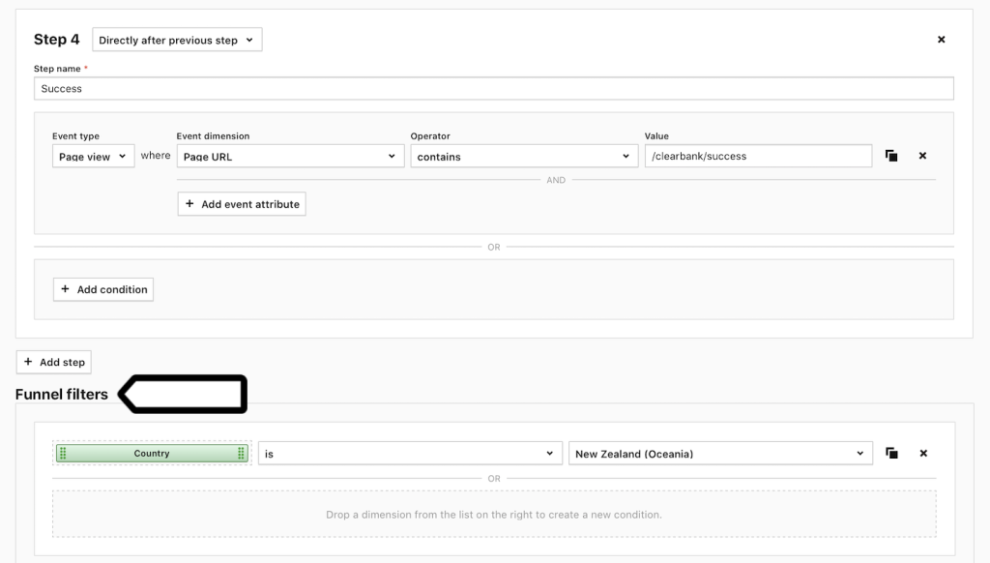
Task: Open the Operator dropdown showing contains
Action: (x=522, y=155)
